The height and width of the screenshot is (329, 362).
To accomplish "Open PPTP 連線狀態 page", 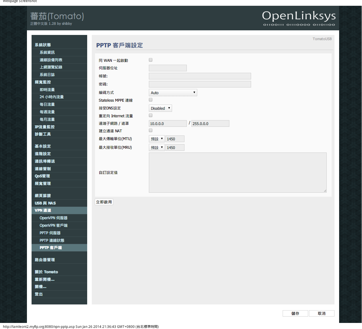I will 59,241.
